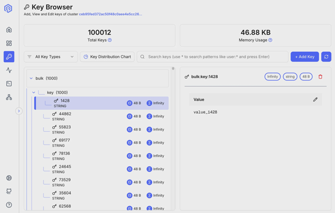Select key 69177 in tree
Screen dimensions: 335x213
[102, 142]
